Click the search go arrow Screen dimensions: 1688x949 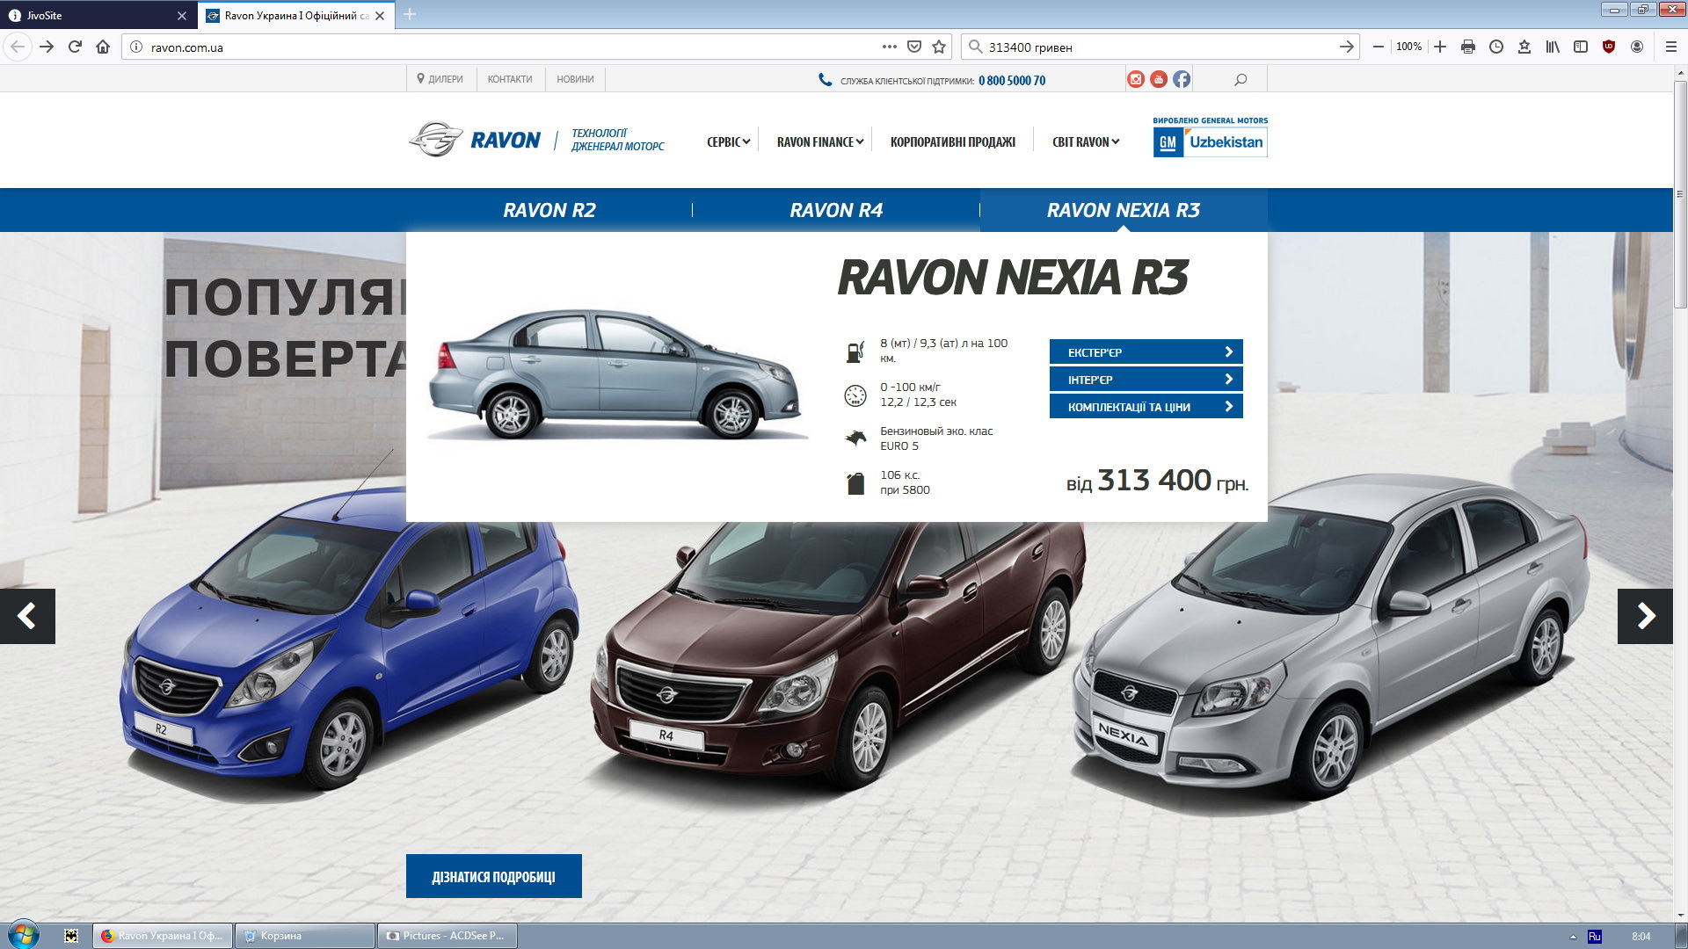tap(1346, 47)
